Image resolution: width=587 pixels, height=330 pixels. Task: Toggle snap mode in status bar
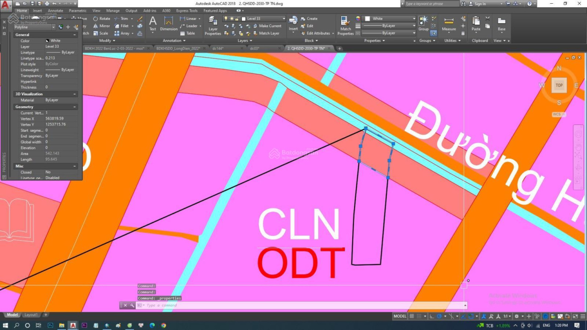(x=419, y=316)
